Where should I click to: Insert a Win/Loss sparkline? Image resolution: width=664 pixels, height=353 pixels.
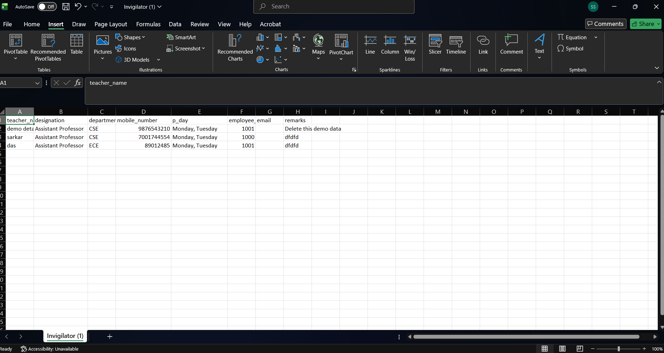410,48
